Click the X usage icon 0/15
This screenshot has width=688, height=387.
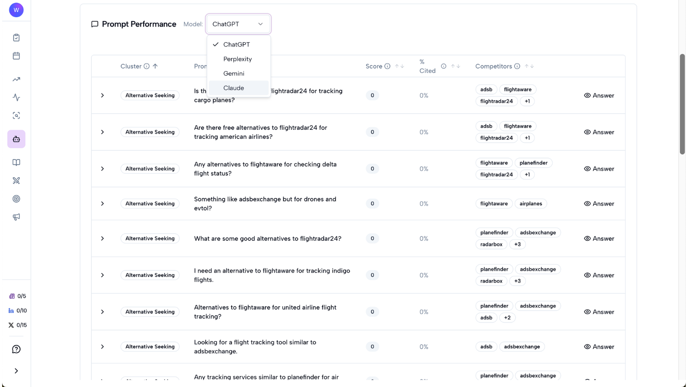coord(11,325)
